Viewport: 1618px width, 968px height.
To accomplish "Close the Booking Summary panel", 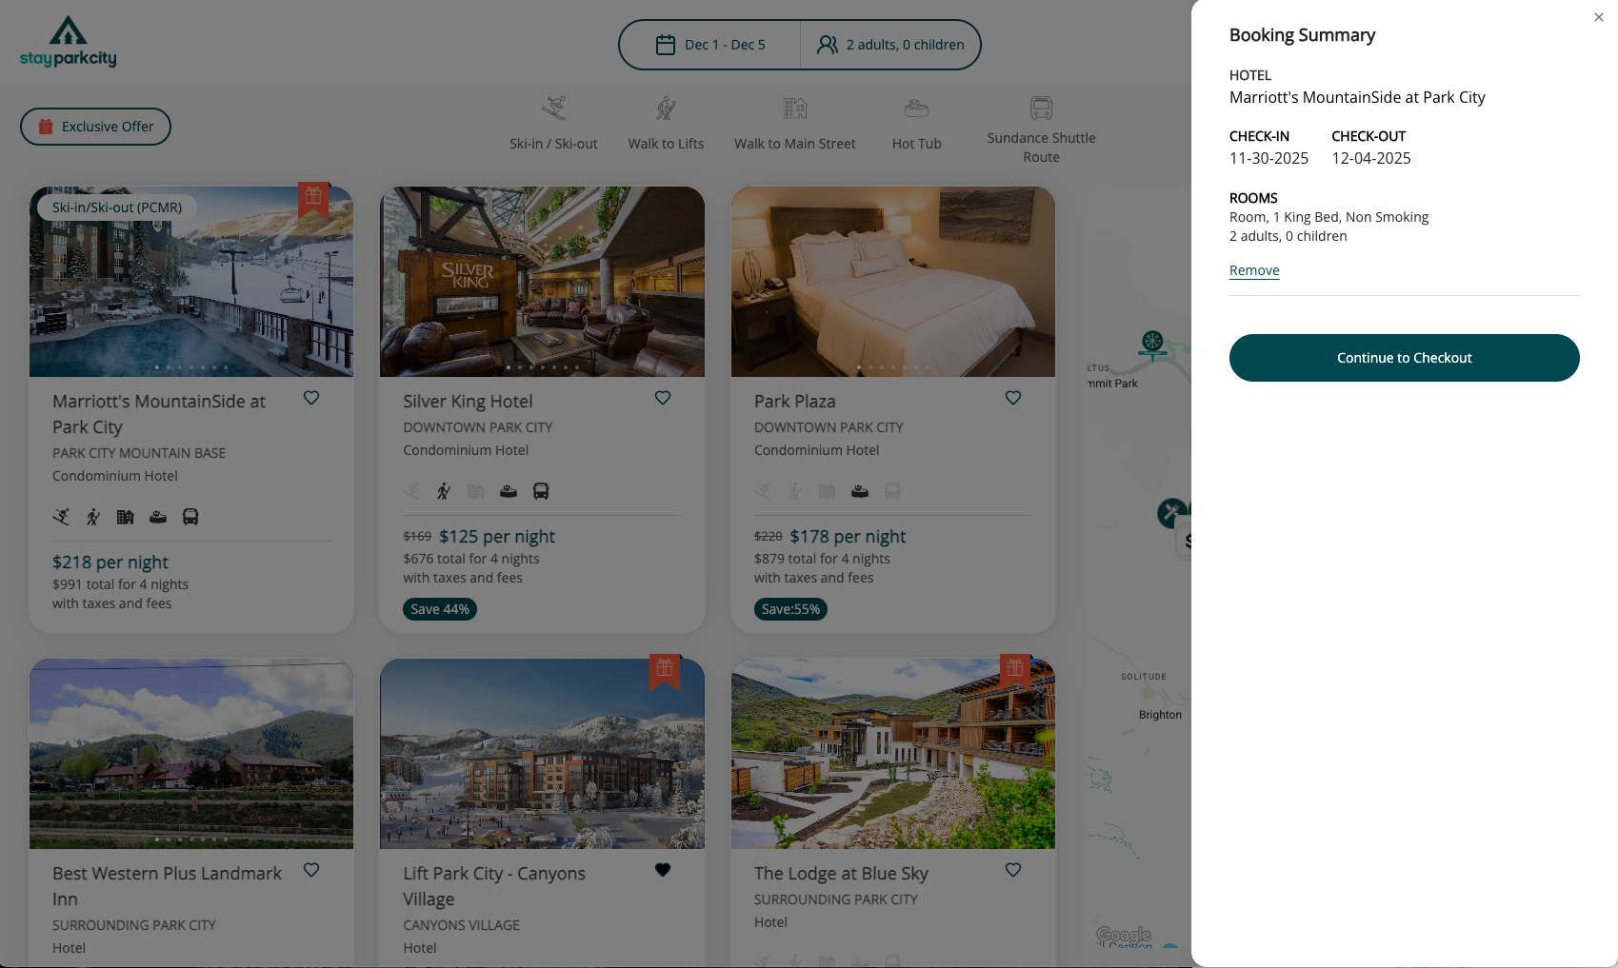I will (1599, 17).
